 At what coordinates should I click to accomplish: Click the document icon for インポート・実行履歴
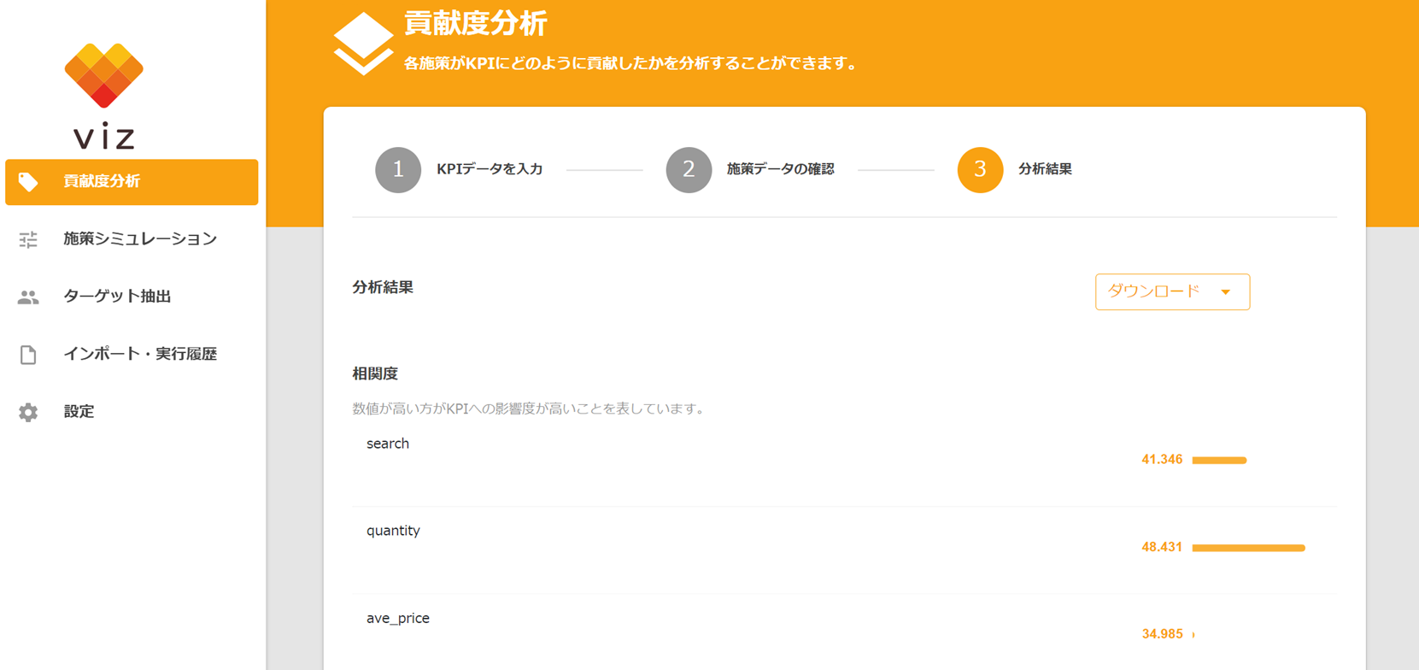(28, 354)
